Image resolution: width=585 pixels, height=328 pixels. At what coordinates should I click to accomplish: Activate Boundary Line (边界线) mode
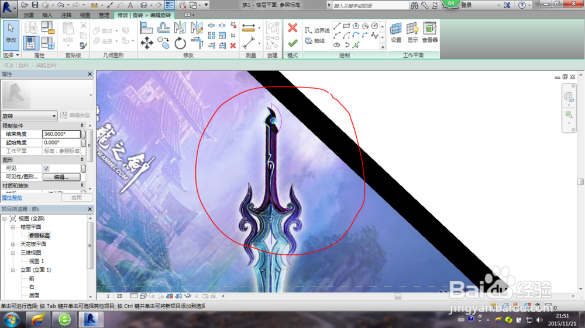317,30
